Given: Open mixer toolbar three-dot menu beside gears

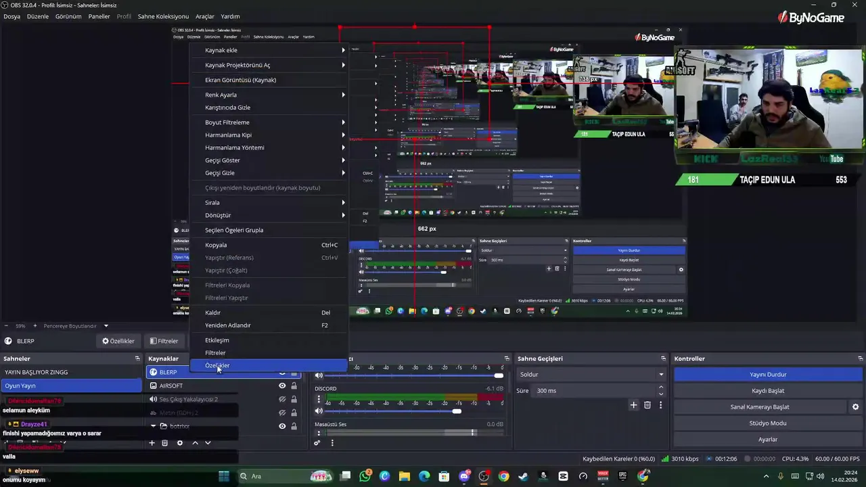Looking at the screenshot, I should (332, 443).
